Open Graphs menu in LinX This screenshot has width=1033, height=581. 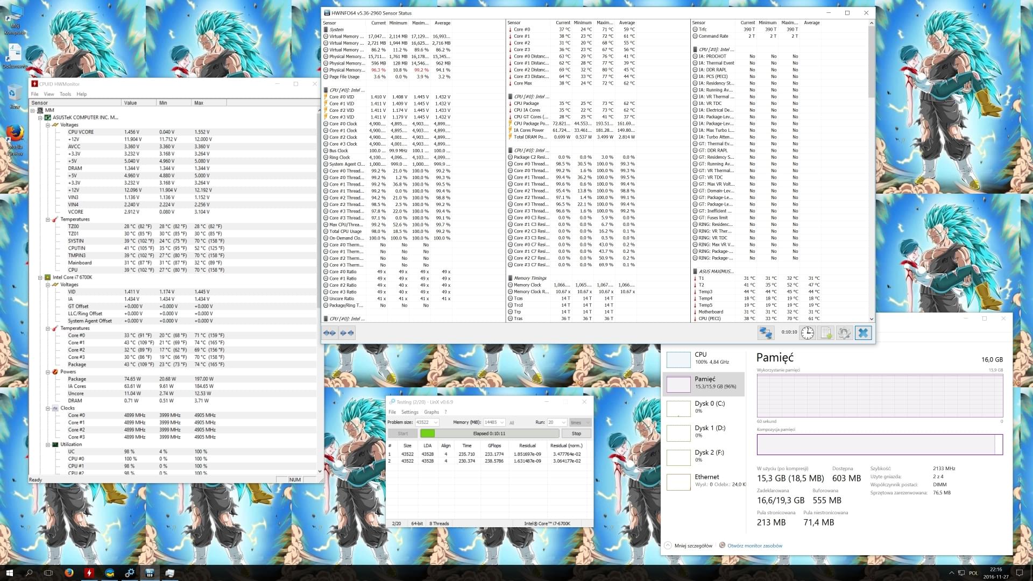tap(431, 412)
